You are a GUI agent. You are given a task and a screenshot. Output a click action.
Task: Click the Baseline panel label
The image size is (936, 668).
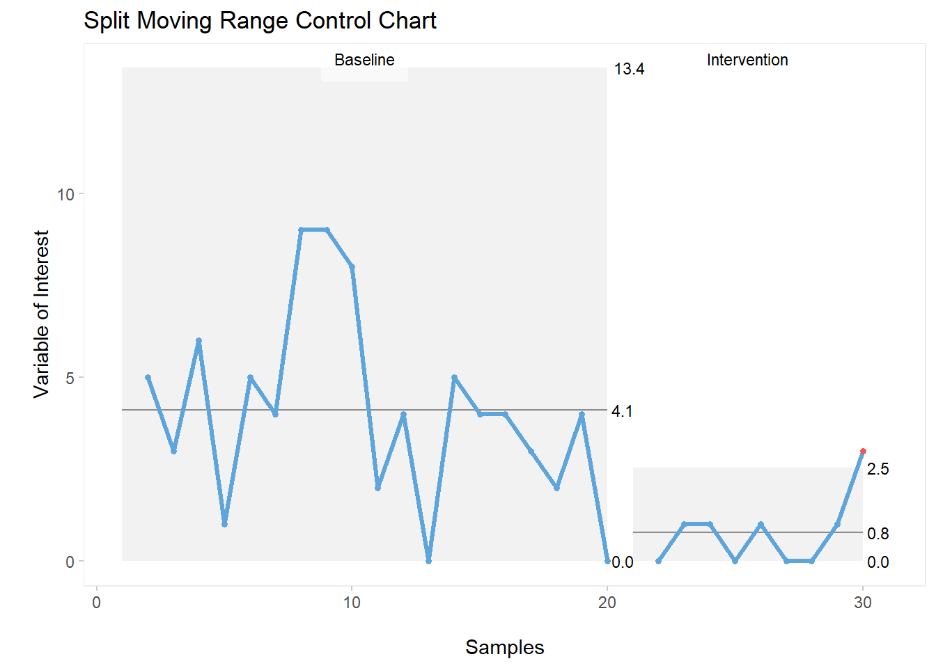click(364, 61)
